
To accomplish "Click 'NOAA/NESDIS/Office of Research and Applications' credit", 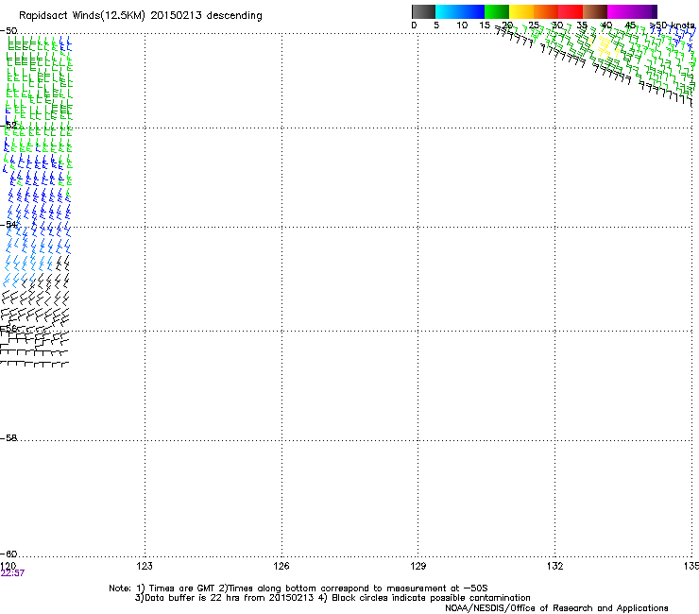I will click(x=556, y=608).
